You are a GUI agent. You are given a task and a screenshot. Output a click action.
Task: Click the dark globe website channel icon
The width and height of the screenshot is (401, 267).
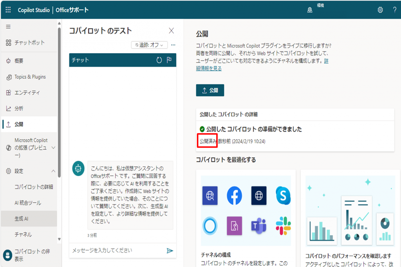(259, 196)
